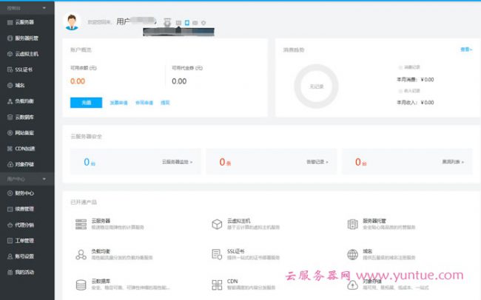Click the CDN grid icon
The image size is (481, 300).
[x=217, y=285]
